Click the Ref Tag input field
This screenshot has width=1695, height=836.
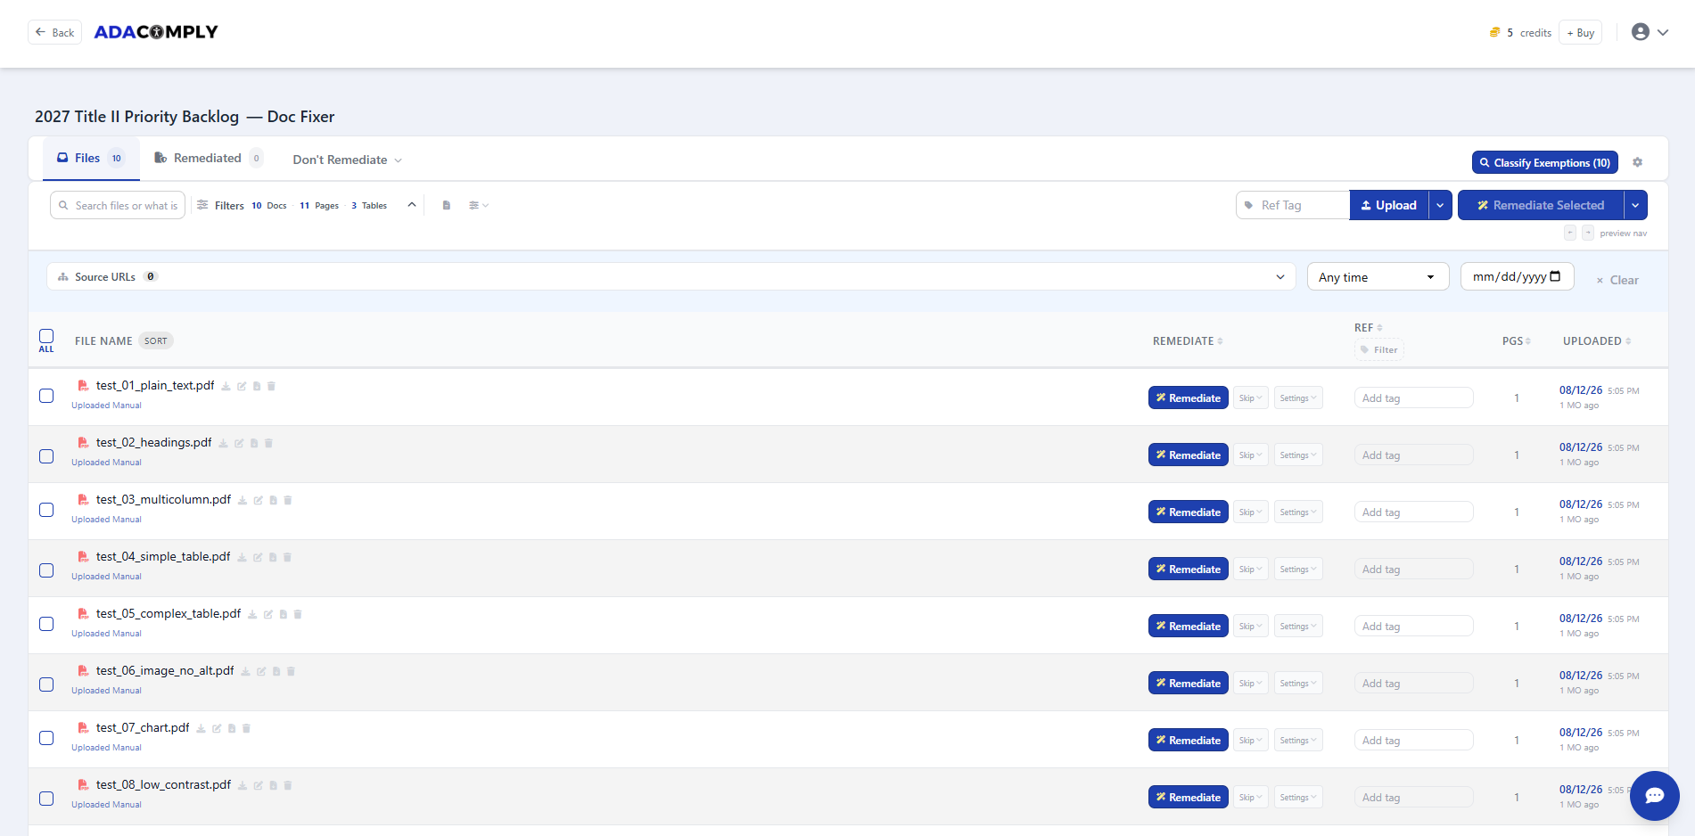pos(1292,205)
